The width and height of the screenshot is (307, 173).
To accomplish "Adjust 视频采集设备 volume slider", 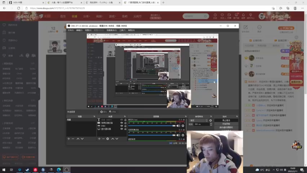I will [152, 135].
